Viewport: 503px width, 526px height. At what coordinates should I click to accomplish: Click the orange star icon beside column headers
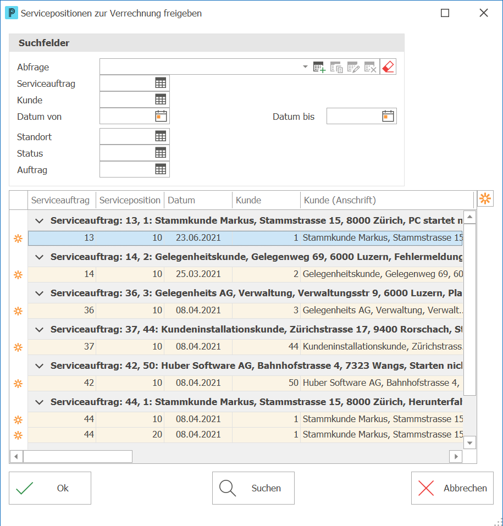click(x=485, y=198)
